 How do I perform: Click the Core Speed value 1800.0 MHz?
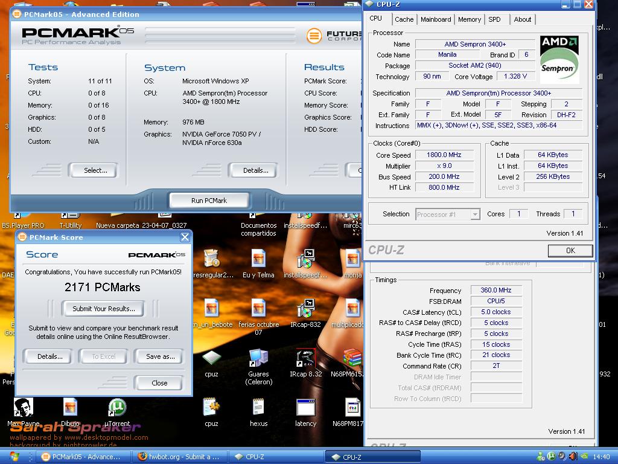click(444, 155)
